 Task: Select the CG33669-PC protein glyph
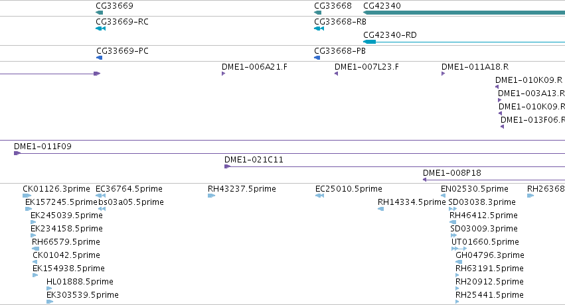pos(100,58)
